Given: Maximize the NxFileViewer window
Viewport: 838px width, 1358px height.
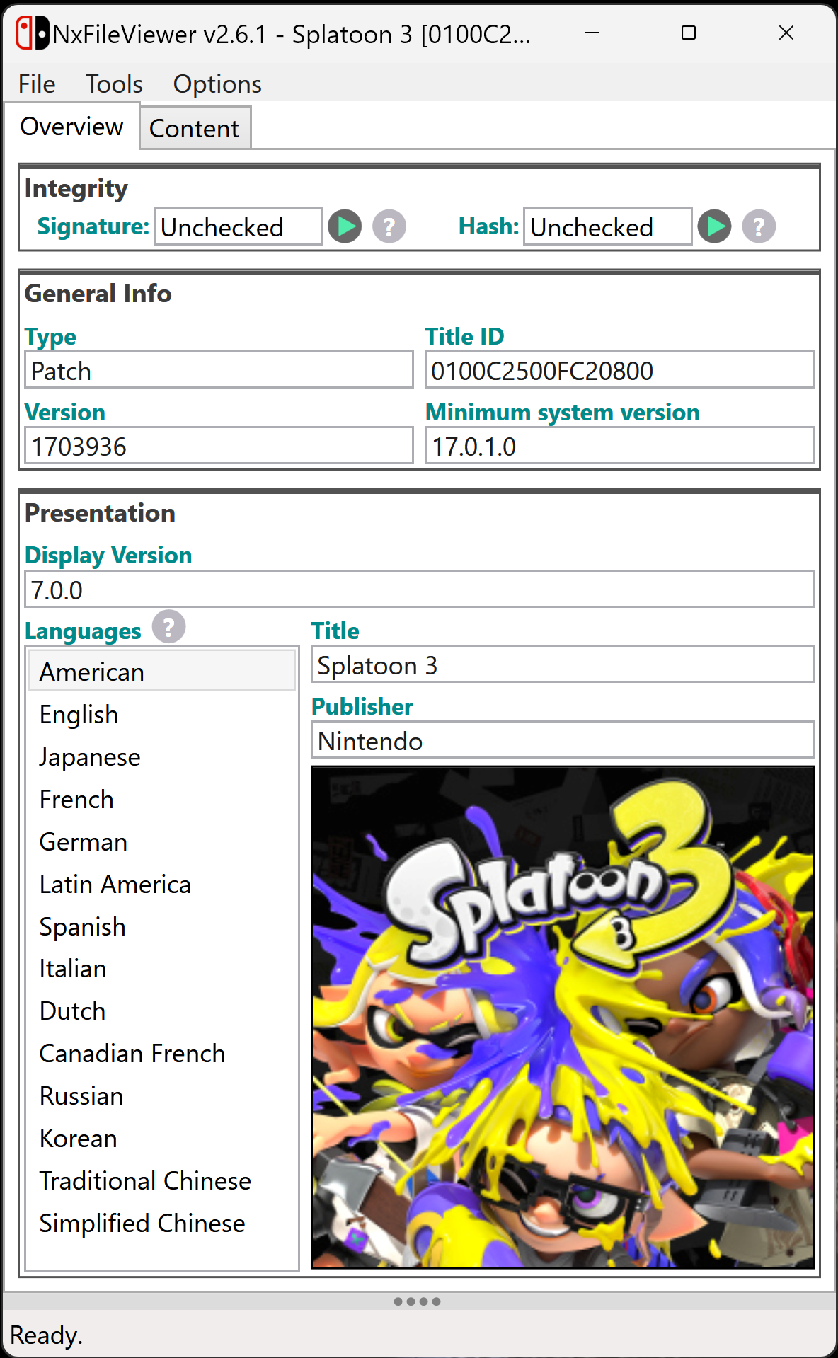Looking at the screenshot, I should (689, 33).
